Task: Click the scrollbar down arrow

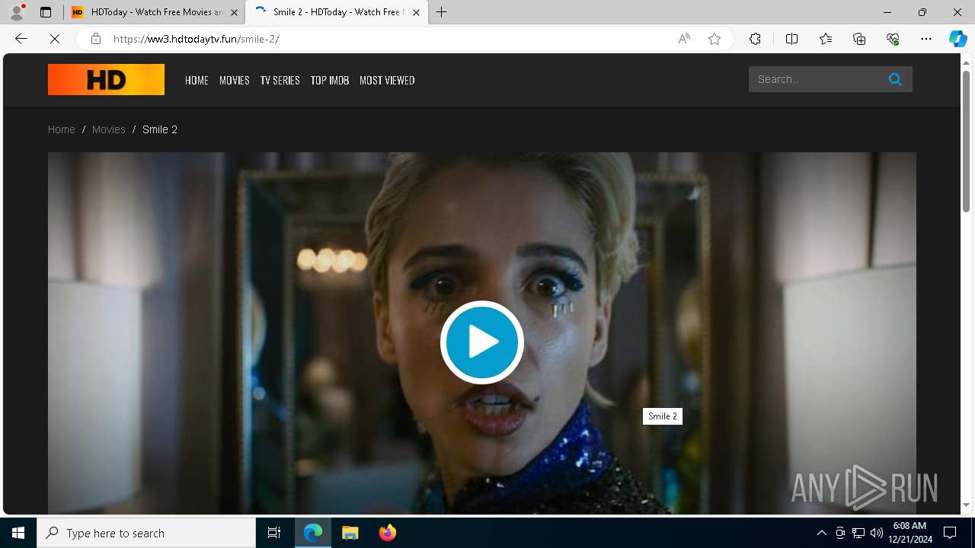Action: click(967, 505)
